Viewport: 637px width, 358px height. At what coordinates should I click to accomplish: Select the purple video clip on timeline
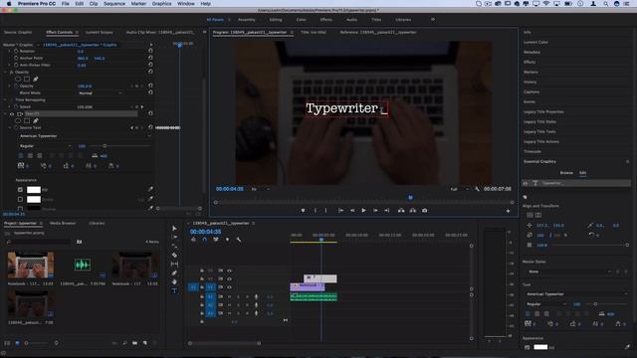(x=308, y=286)
